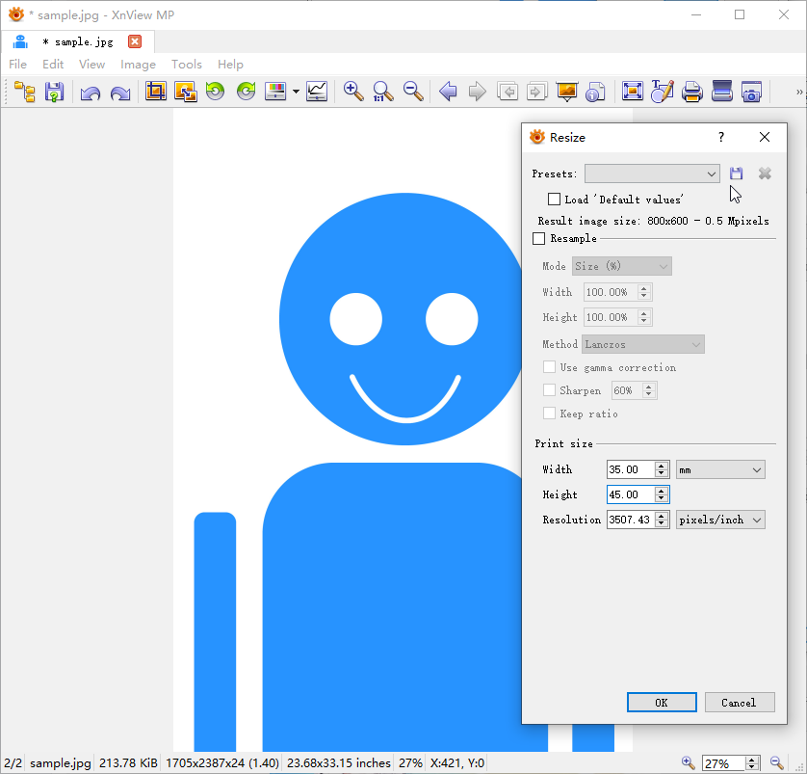The image size is (807, 774).
Task: Open the Print icon in toolbar
Action: click(691, 92)
